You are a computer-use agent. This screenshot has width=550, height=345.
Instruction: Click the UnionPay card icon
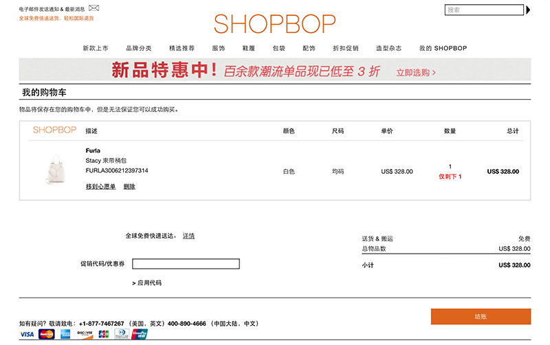click(x=140, y=335)
